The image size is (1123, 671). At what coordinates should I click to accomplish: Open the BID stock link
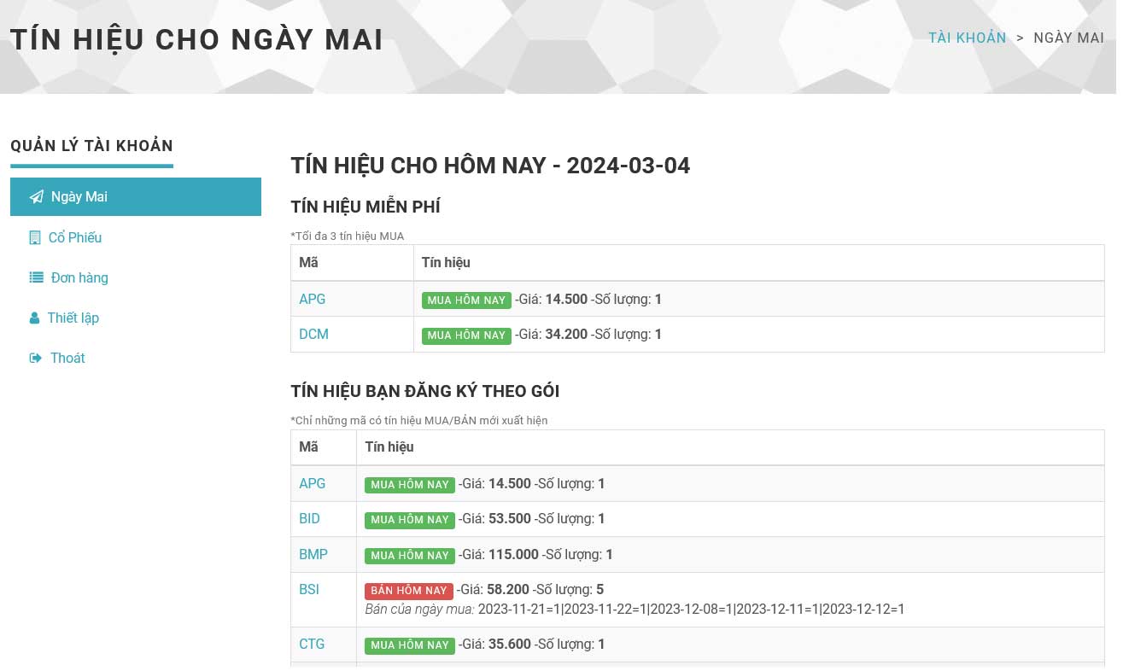pos(309,518)
